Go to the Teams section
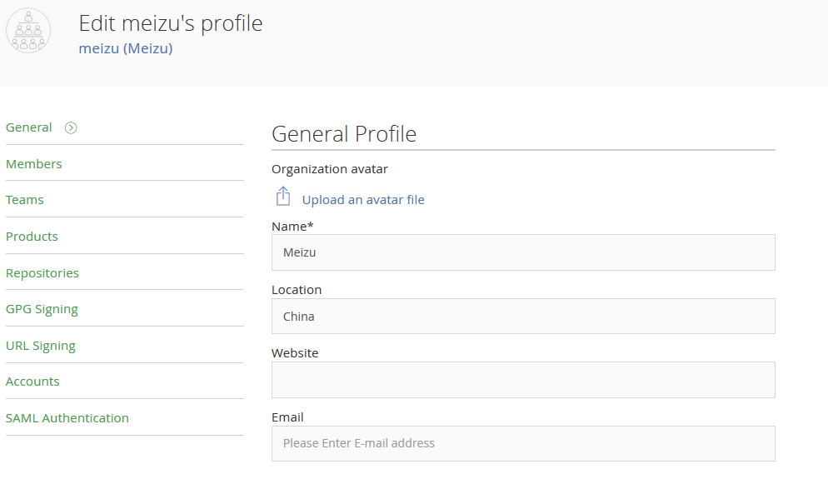 (25, 200)
